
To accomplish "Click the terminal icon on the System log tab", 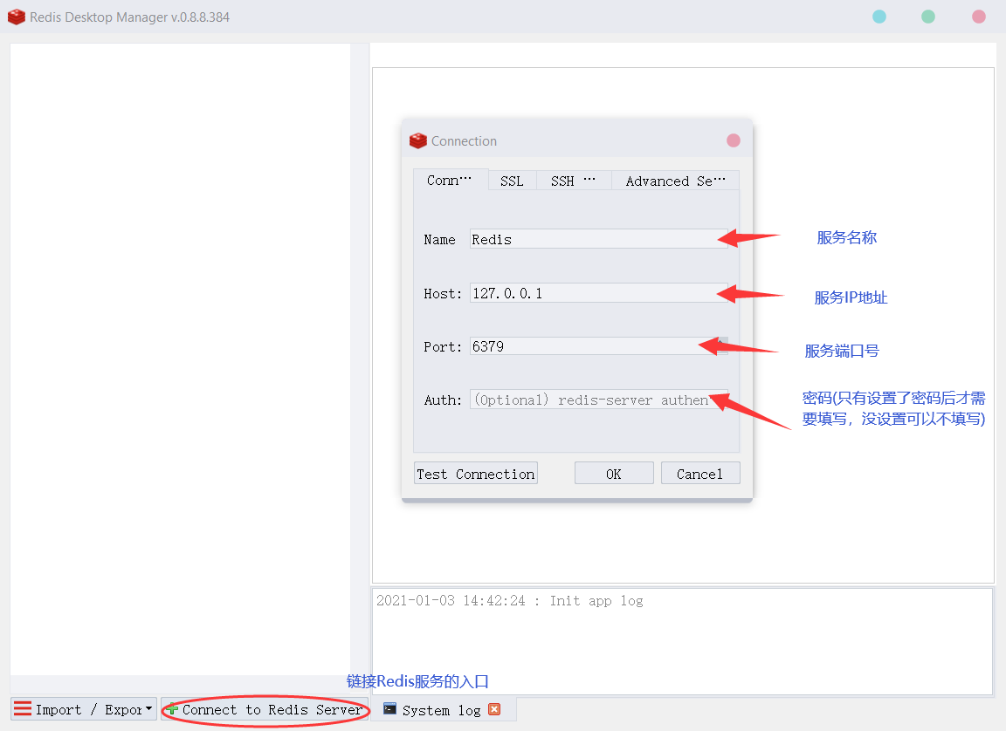I will tap(389, 708).
